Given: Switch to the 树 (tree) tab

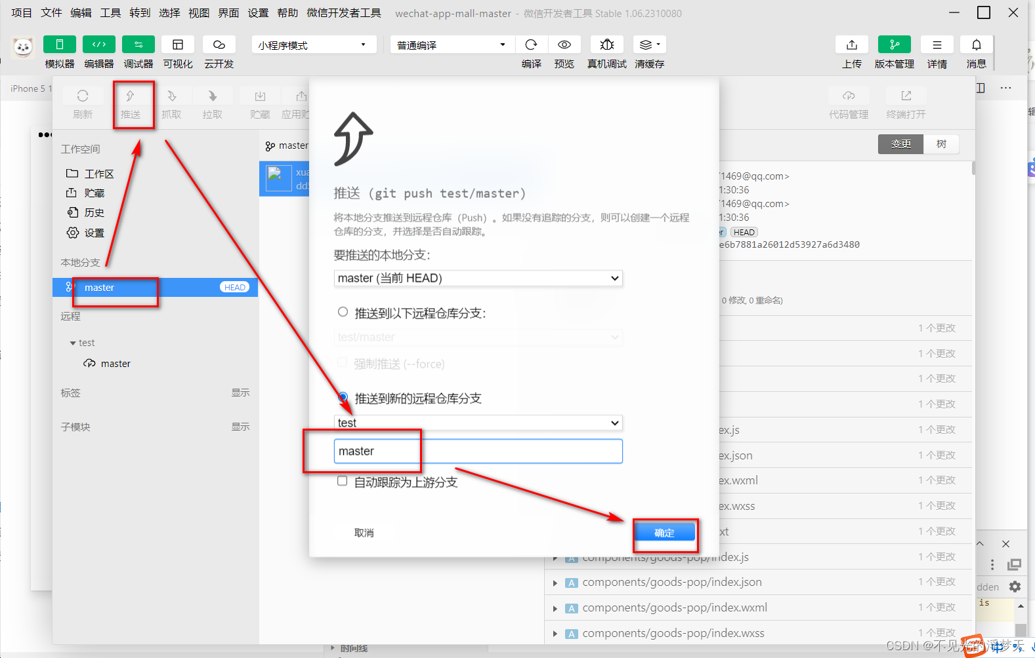Looking at the screenshot, I should (x=941, y=144).
